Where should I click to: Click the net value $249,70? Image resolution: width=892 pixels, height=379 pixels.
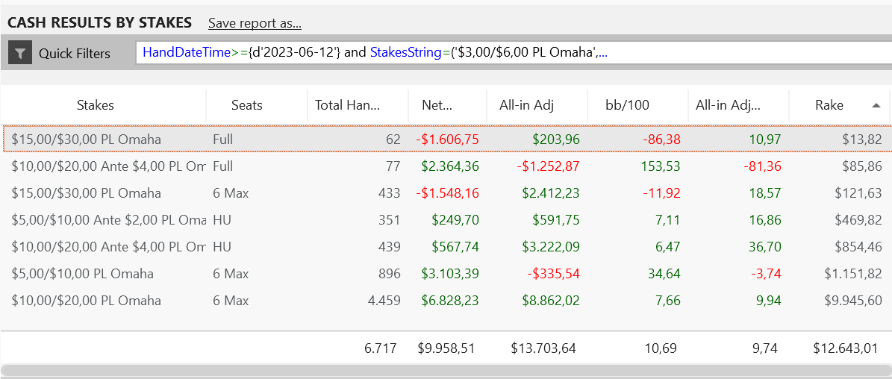[x=455, y=220]
